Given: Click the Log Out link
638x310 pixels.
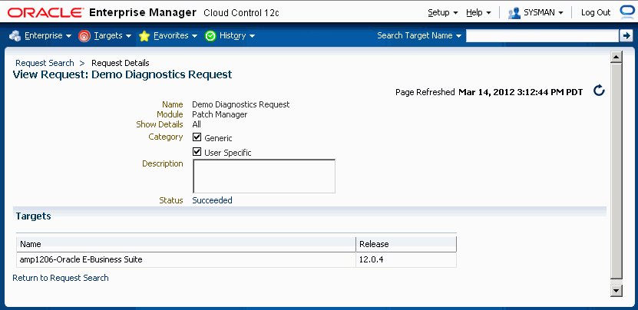Looking at the screenshot, I should (596, 12).
